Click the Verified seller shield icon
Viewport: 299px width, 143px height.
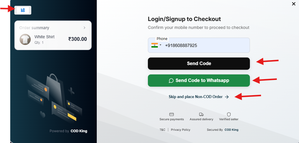coord(229,114)
